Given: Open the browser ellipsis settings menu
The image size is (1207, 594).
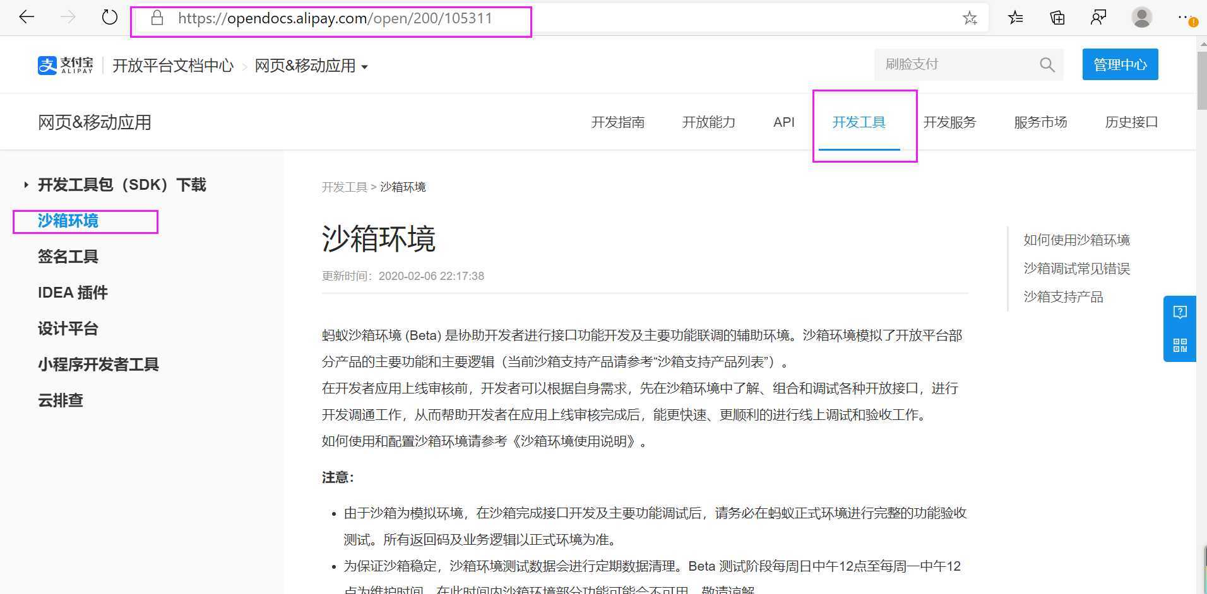Looking at the screenshot, I should [x=1185, y=18].
